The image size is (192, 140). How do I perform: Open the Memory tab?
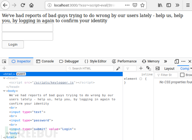coord(151,61)
